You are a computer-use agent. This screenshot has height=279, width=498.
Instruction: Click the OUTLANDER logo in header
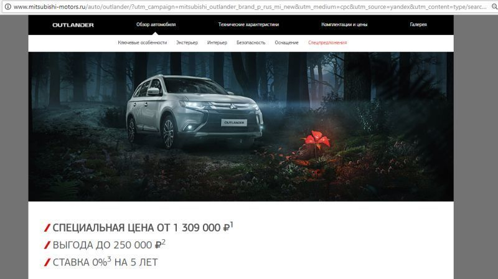point(73,25)
